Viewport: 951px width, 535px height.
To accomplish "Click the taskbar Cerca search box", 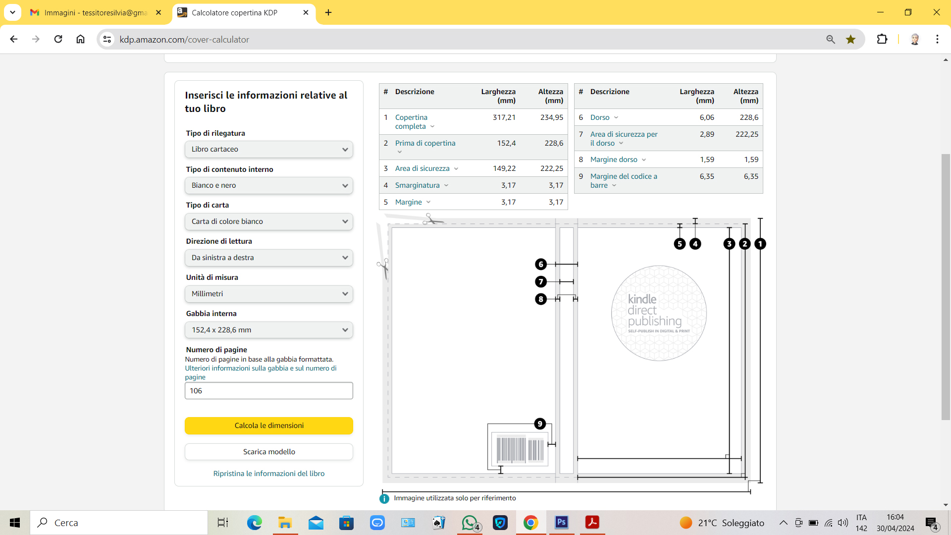I will point(119,523).
